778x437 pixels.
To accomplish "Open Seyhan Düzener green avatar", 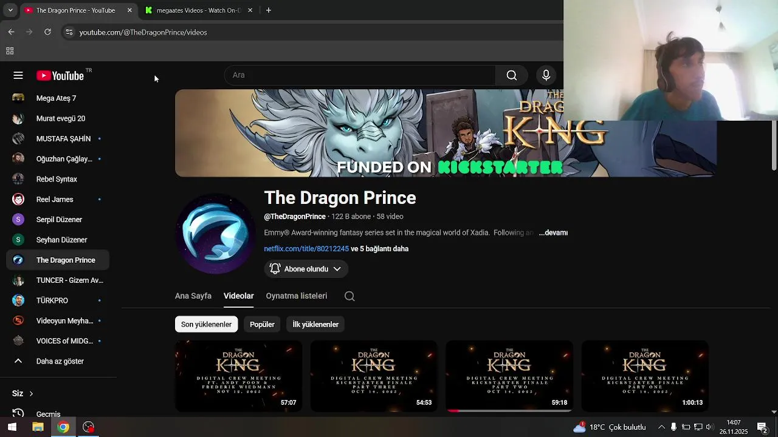I will tap(18, 240).
